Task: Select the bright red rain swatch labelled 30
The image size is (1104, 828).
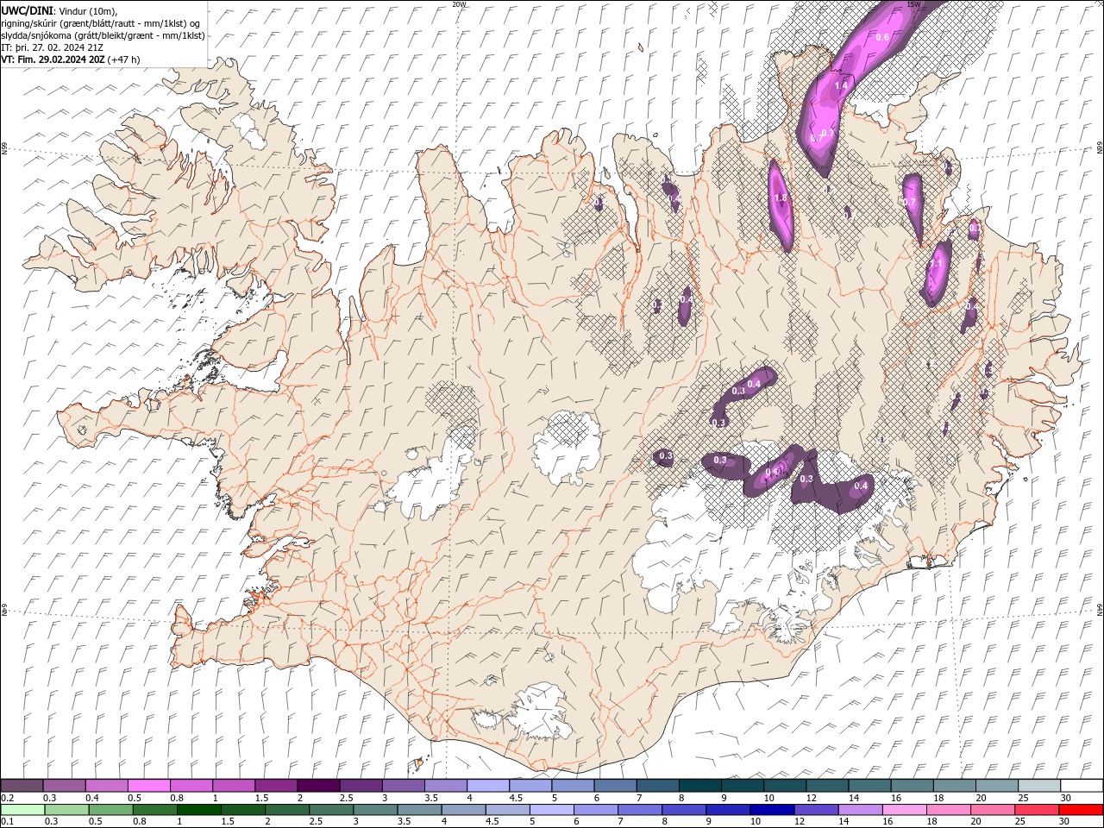Action: coord(1081,810)
